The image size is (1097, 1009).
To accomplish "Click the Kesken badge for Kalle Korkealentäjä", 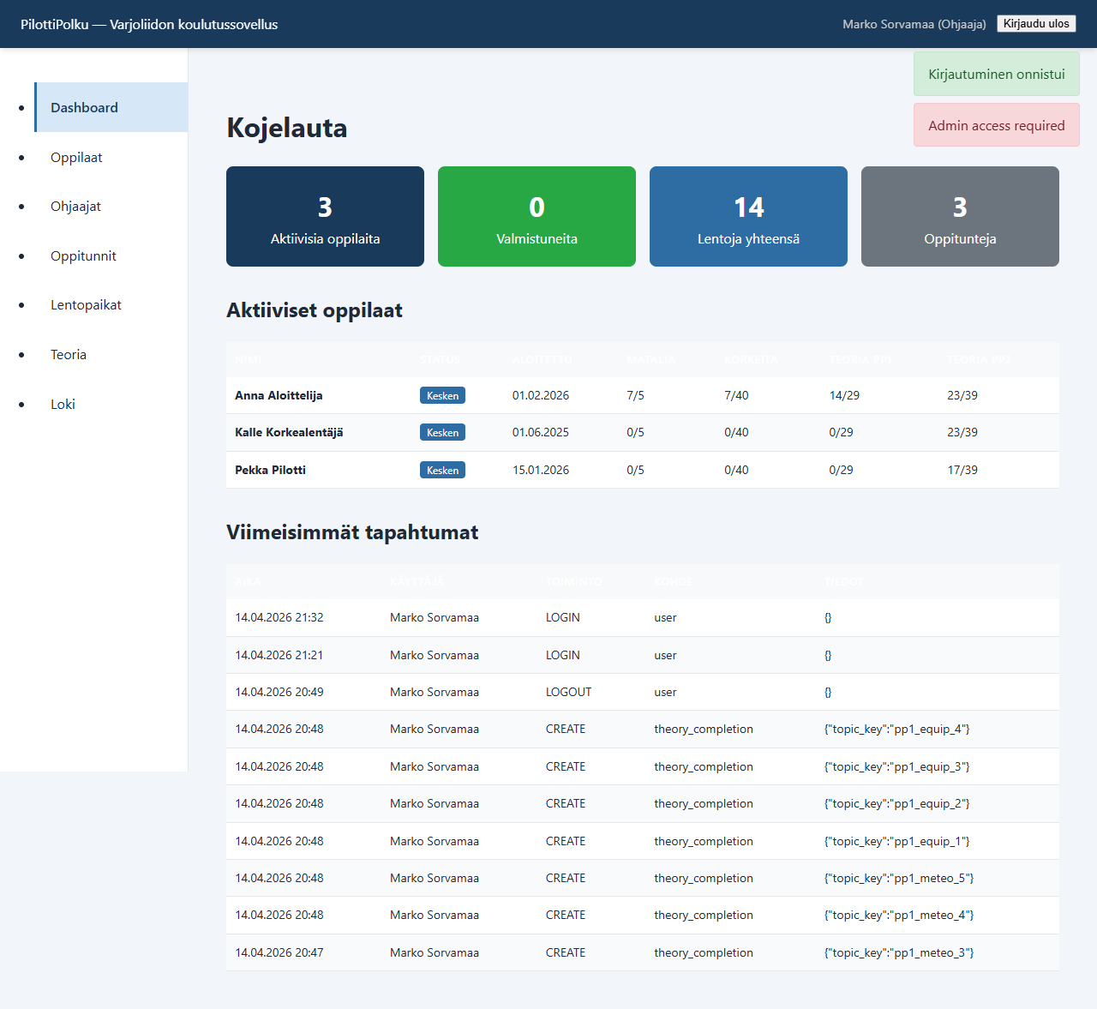I will [x=442, y=432].
